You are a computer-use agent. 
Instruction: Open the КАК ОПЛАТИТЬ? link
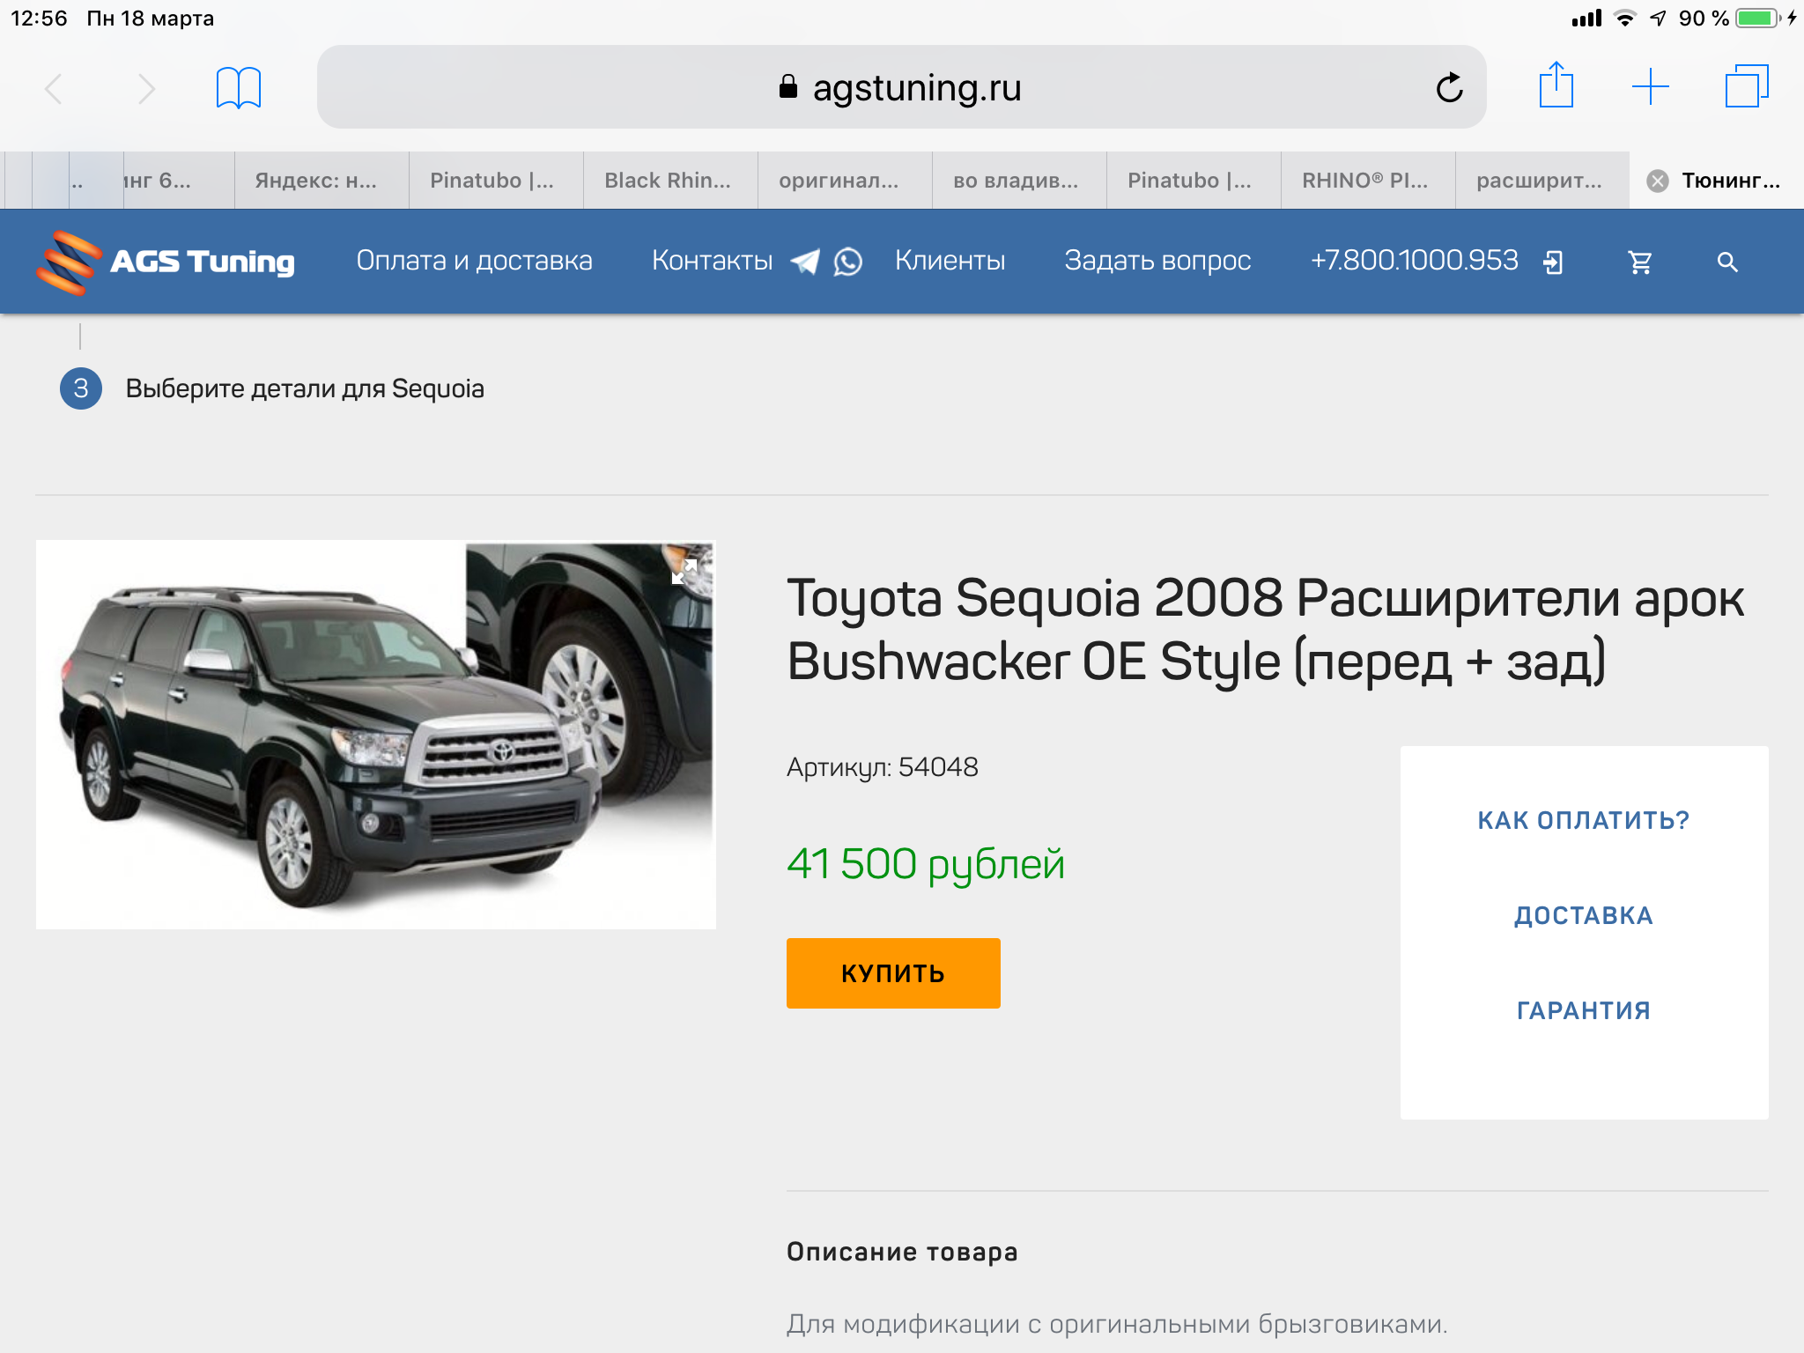1583,820
